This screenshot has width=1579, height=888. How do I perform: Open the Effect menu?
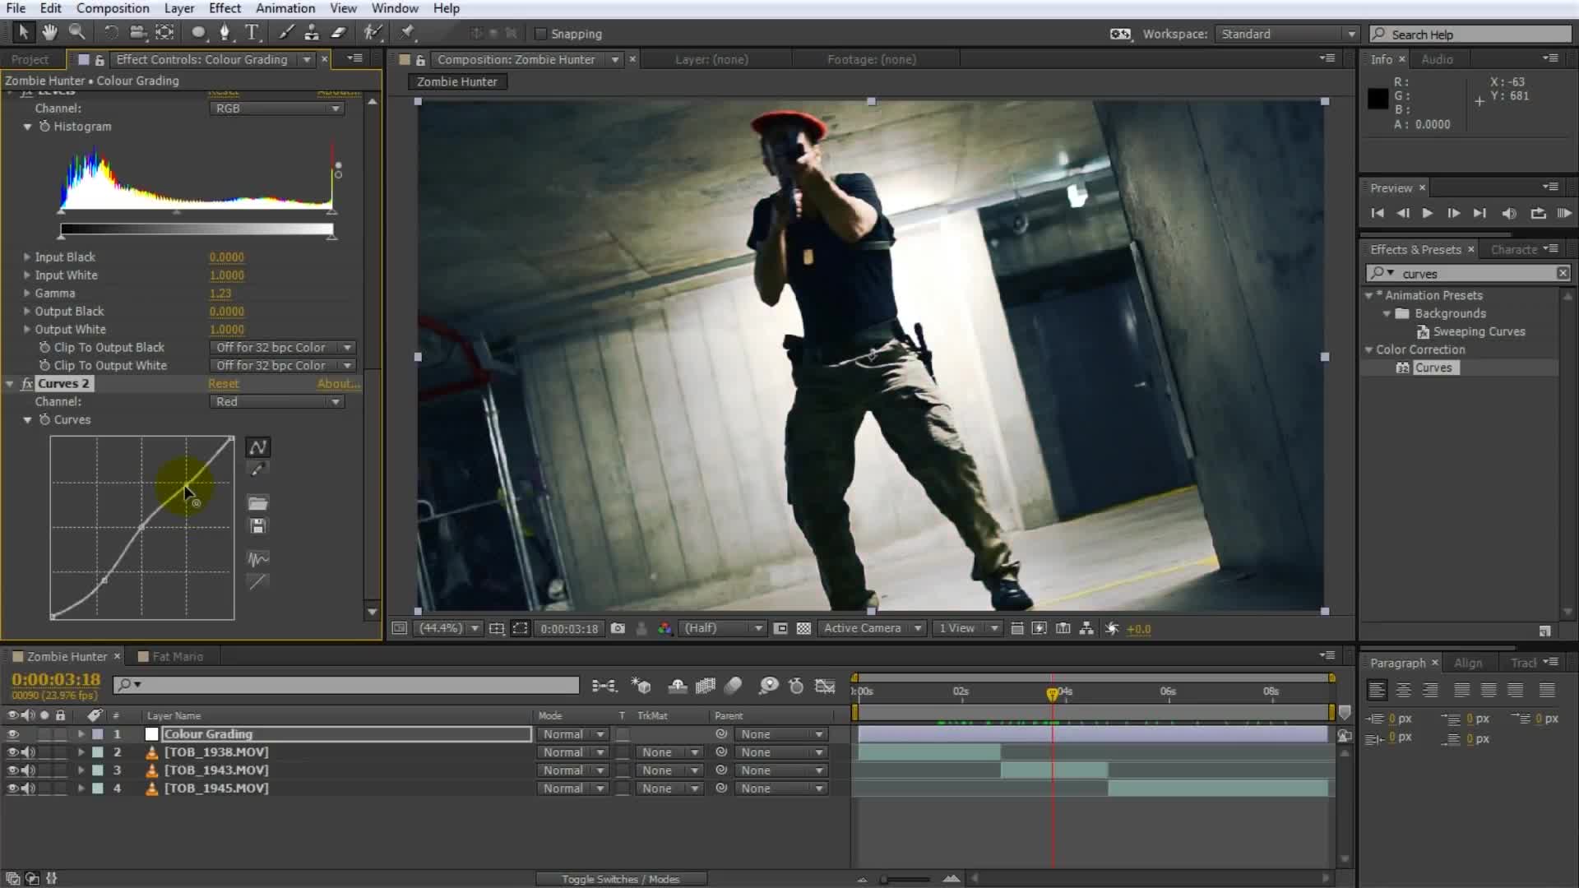pyautogui.click(x=225, y=8)
